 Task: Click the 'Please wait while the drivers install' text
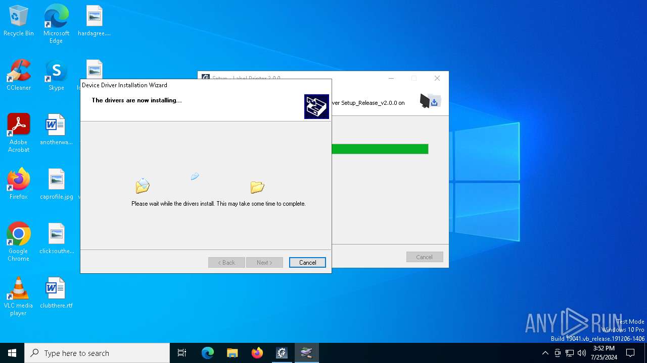218,204
